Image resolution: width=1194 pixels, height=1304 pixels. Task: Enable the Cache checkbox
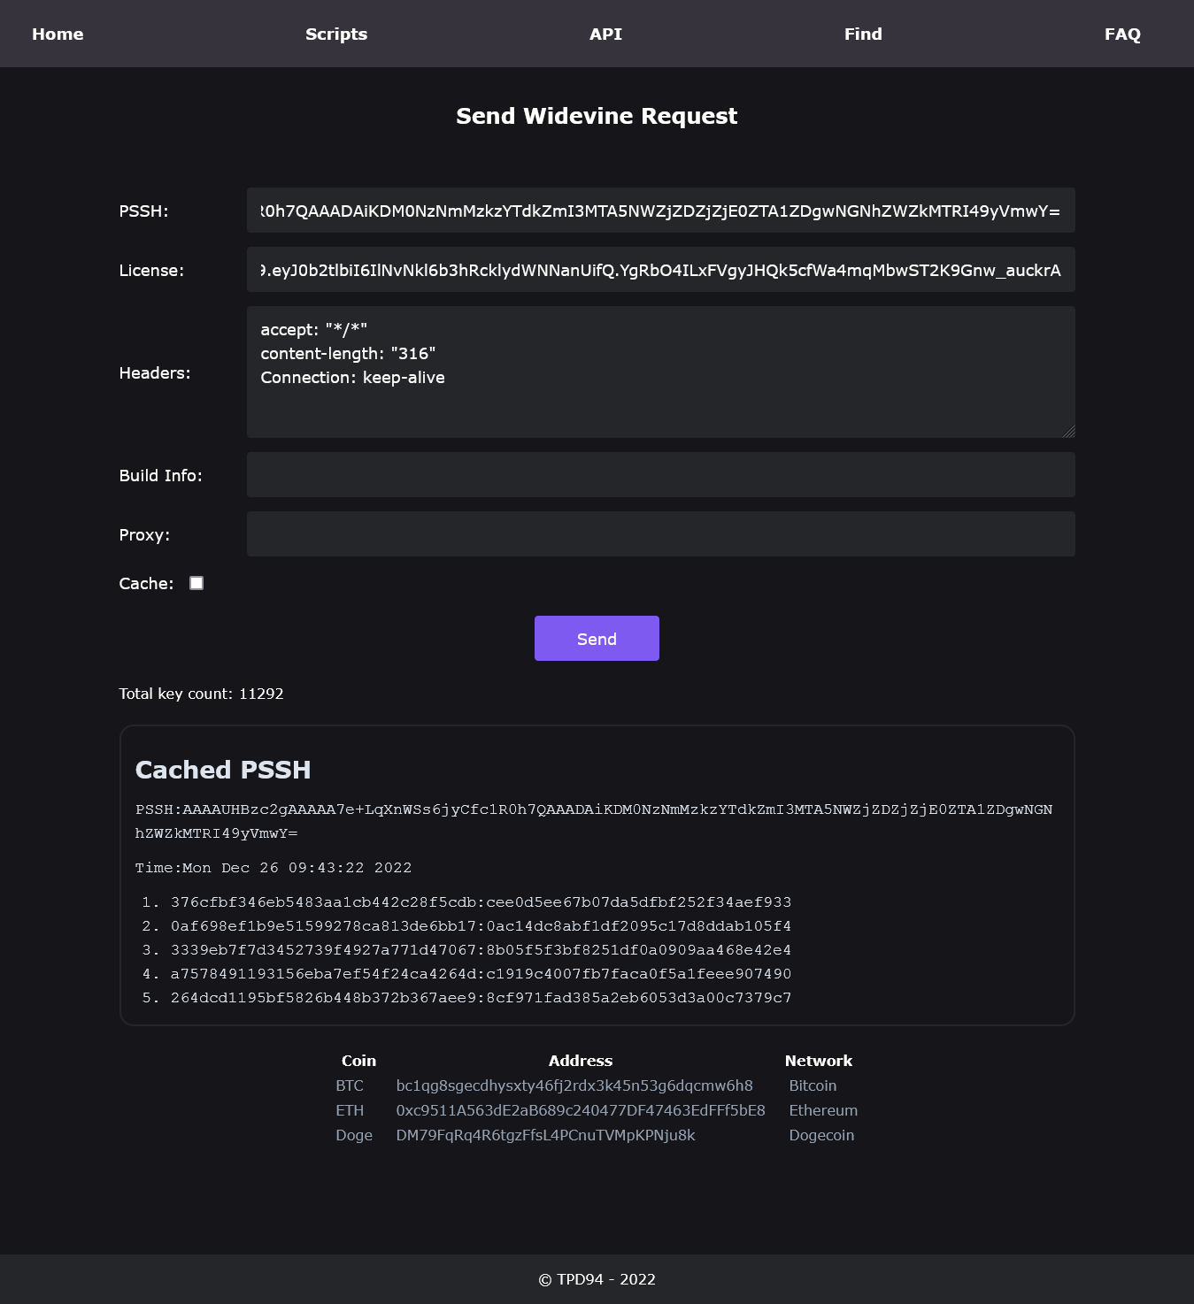click(x=196, y=583)
